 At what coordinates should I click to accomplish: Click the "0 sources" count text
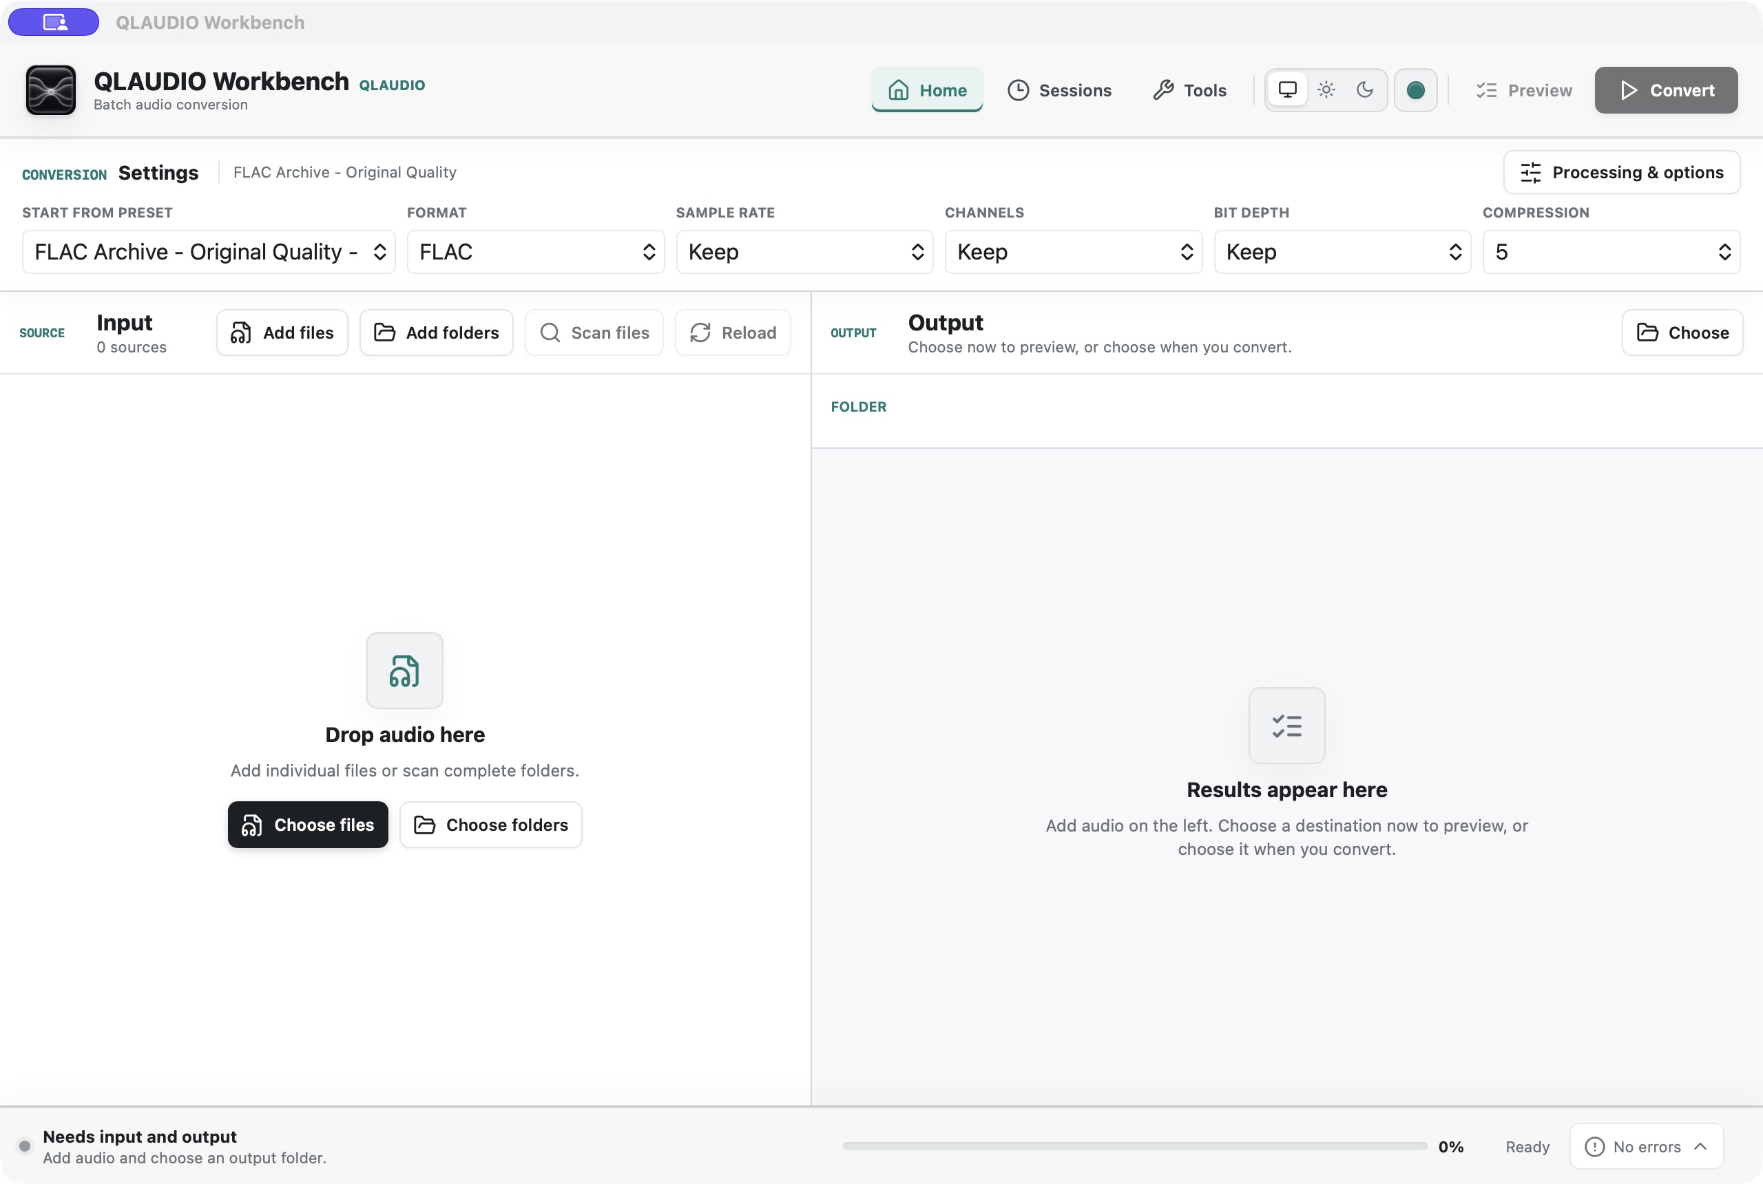click(x=132, y=348)
